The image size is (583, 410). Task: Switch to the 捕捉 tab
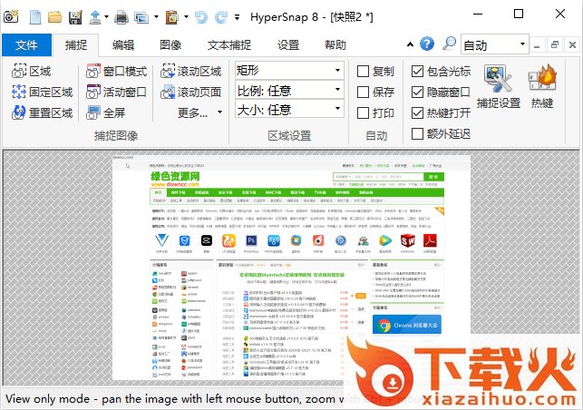tap(76, 45)
